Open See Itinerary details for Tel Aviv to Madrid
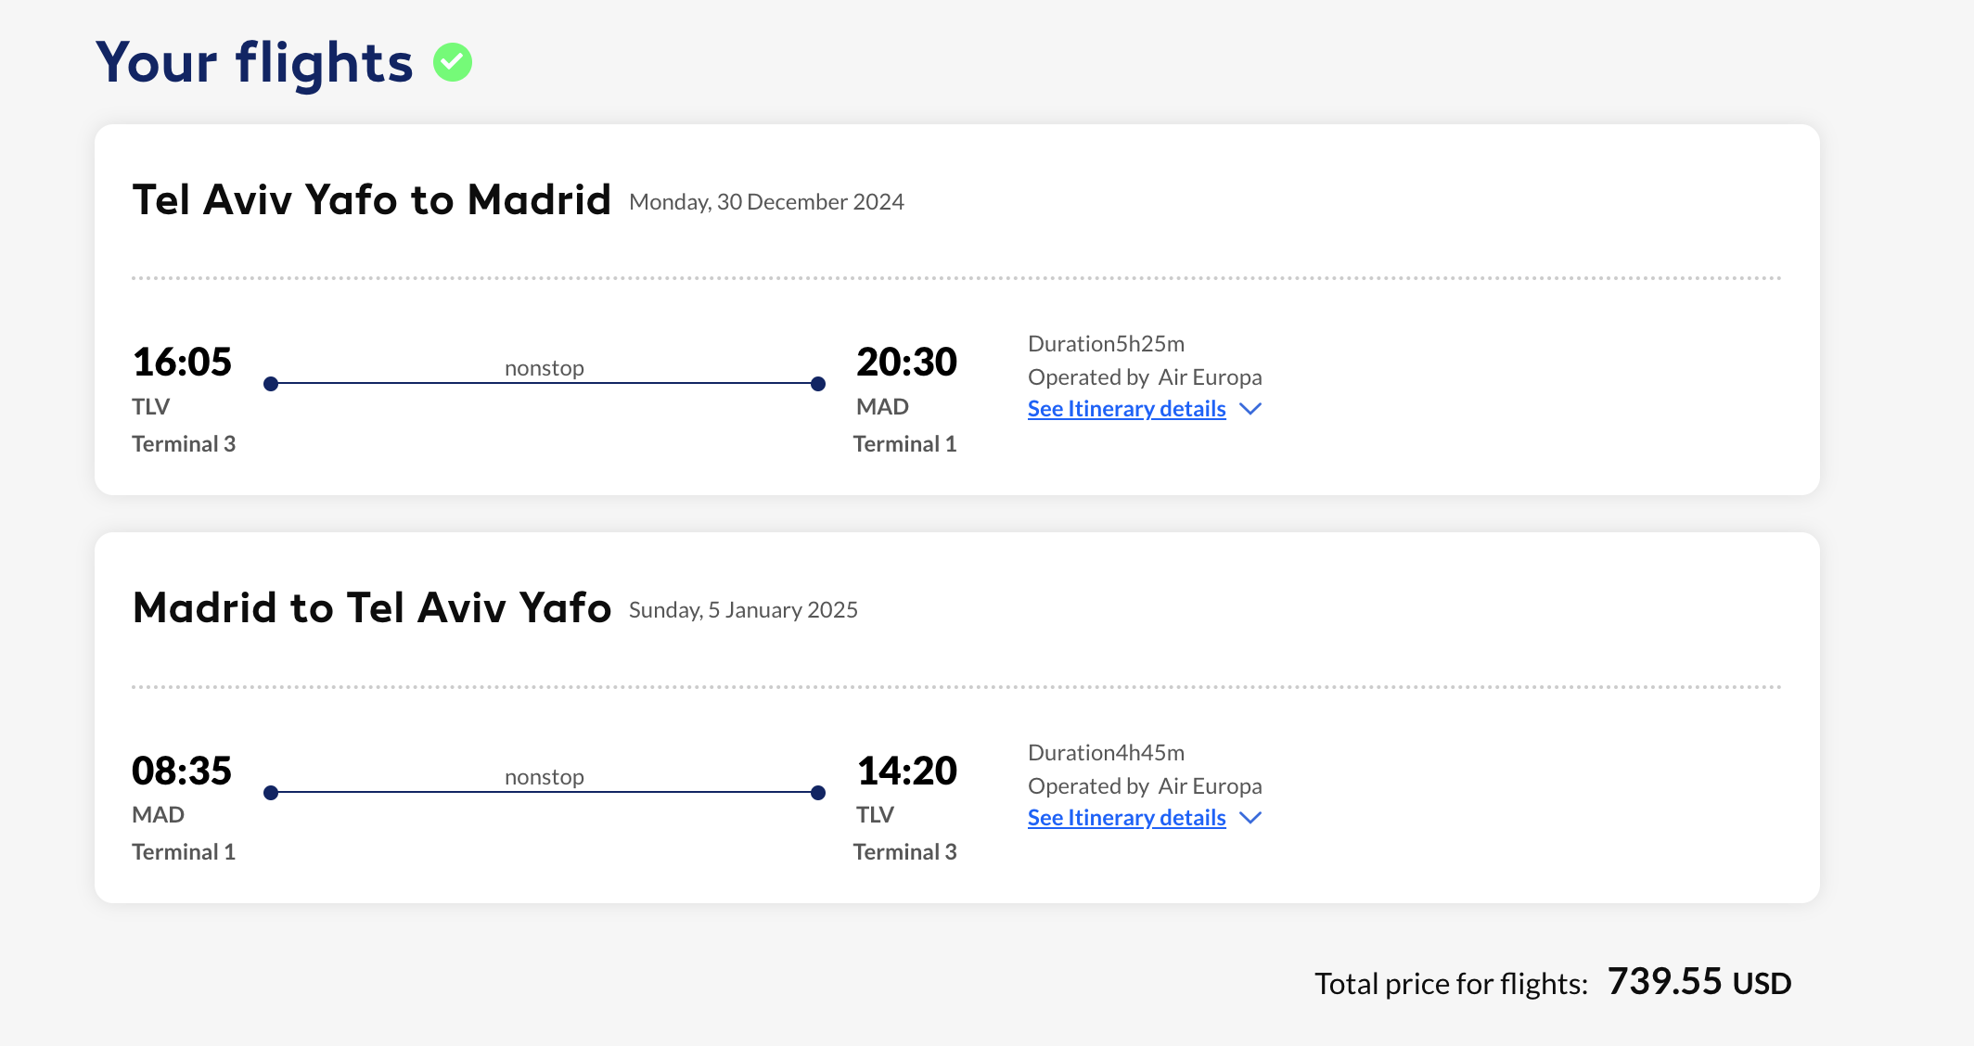Viewport: 1974px width, 1046px height. [x=1126, y=409]
